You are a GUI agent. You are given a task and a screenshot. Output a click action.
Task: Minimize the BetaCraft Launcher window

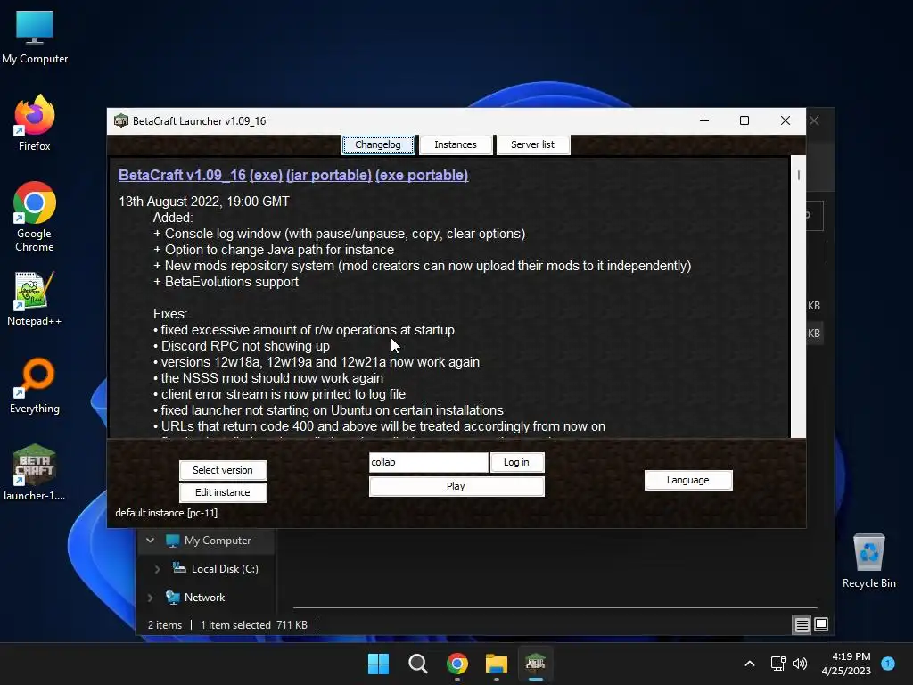click(704, 120)
